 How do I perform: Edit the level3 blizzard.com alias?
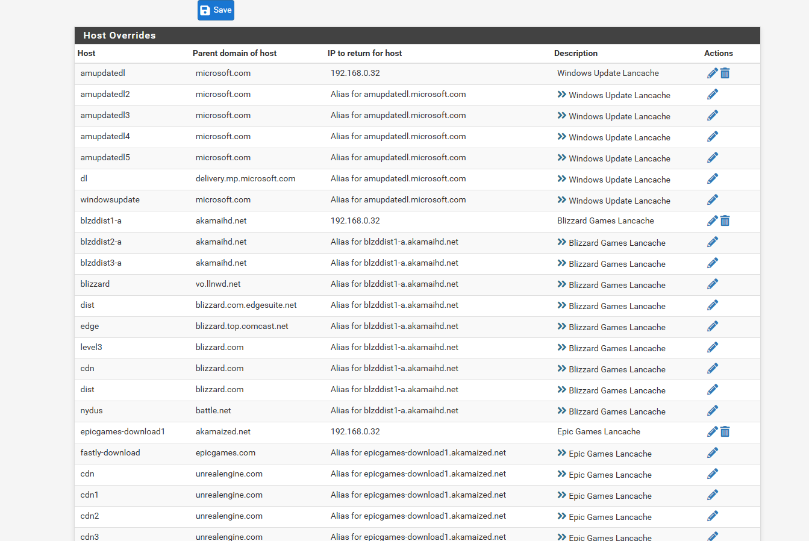[x=713, y=347]
